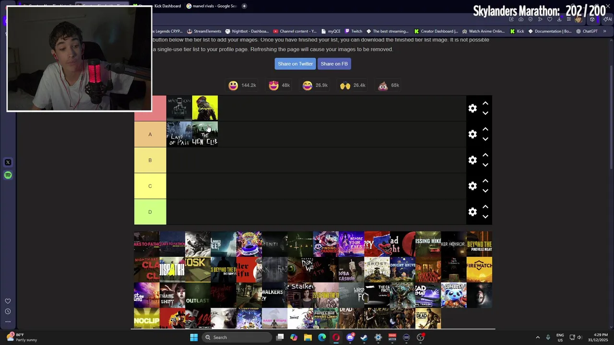
Task: Move the D tier row up
Action: tap(485, 207)
